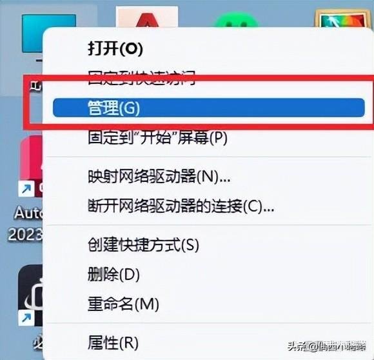Select the 删除(D) delete option
This screenshot has width=374, height=360.
coord(113,274)
